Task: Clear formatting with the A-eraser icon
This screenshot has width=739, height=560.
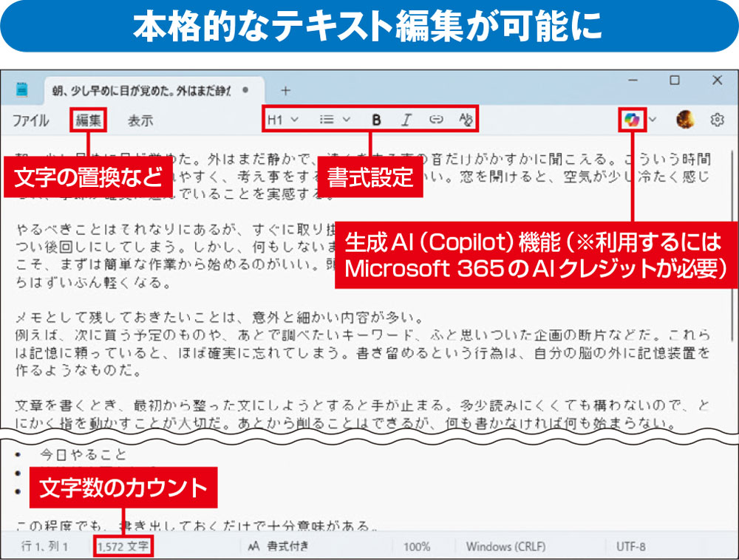Action: pos(465,120)
